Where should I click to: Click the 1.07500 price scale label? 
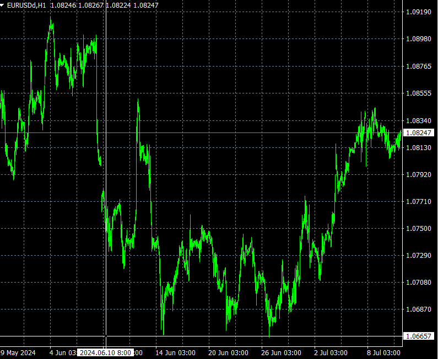(x=419, y=228)
